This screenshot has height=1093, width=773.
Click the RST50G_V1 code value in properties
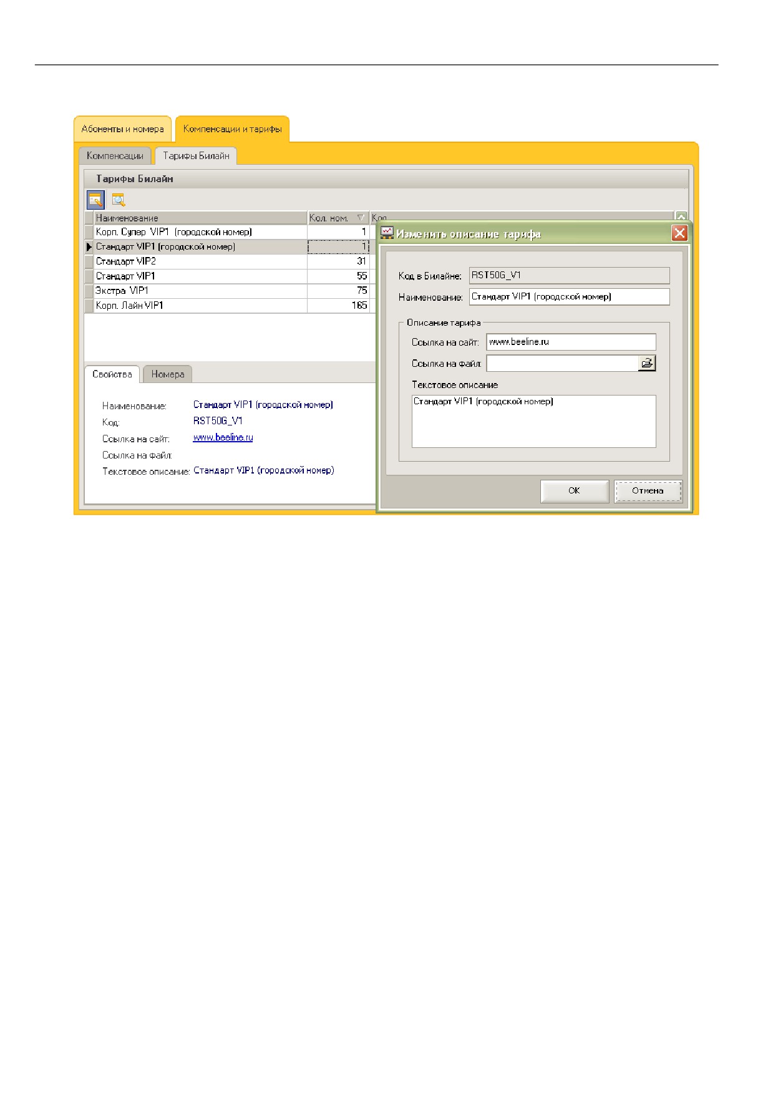pyautogui.click(x=218, y=421)
